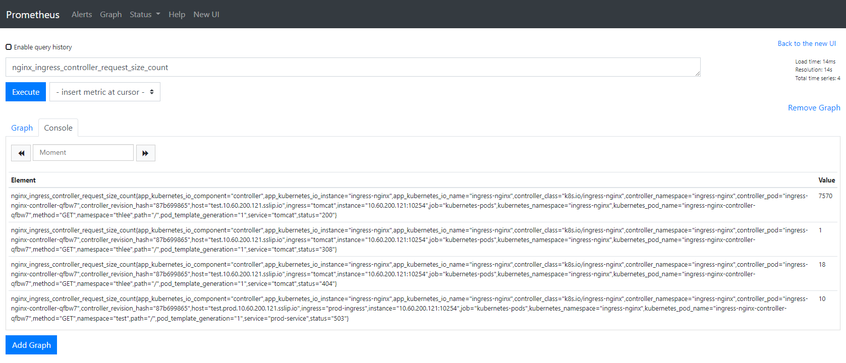Go to Graph in the top navbar
The image size is (846, 363).
[x=111, y=15]
